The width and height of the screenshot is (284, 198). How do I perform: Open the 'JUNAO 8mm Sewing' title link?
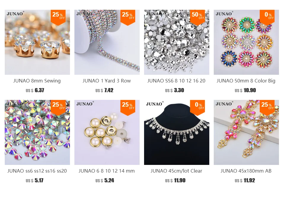tap(37, 81)
